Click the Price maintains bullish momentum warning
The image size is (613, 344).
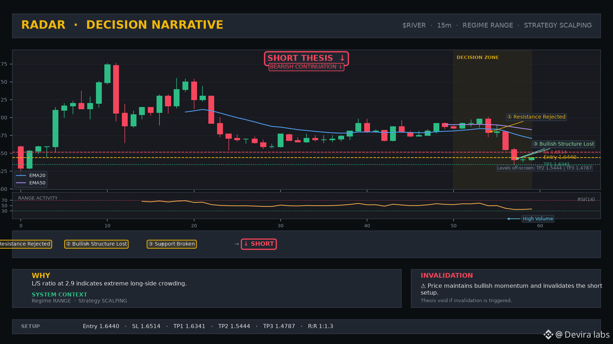click(x=512, y=289)
